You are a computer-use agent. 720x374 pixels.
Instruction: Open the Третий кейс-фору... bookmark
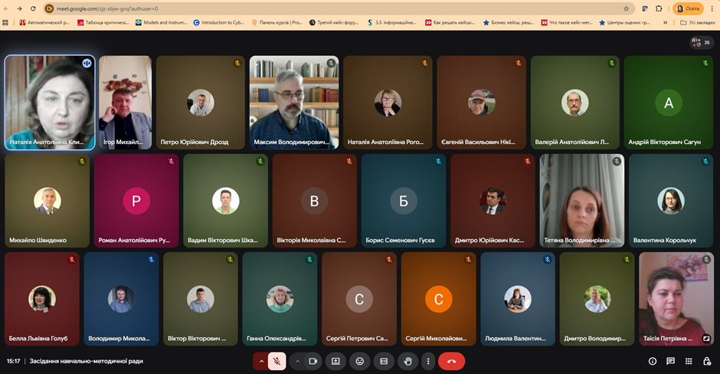pos(334,22)
